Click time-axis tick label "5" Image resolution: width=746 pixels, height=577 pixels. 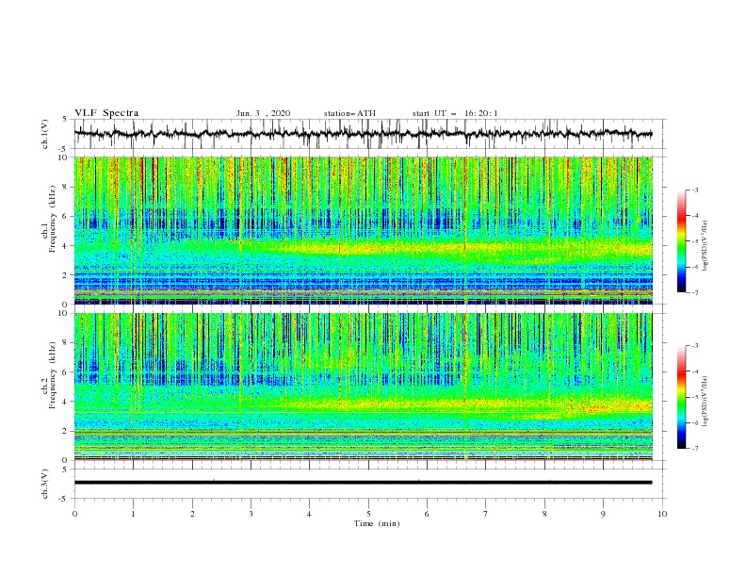[368, 514]
